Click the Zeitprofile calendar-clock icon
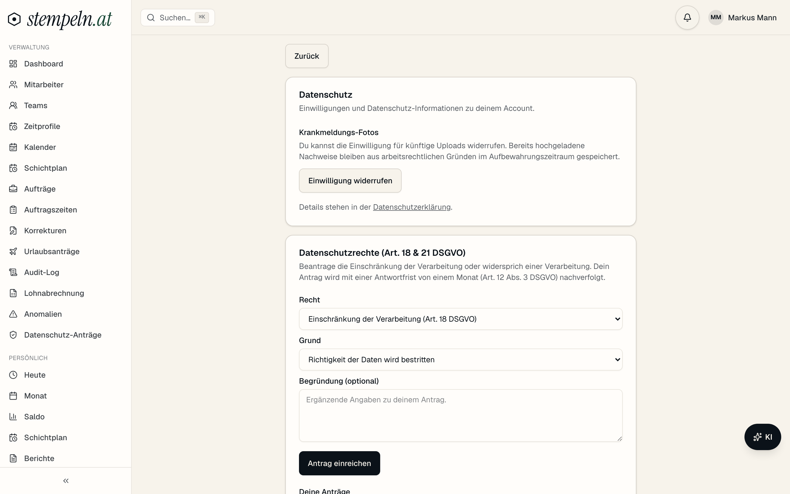 coord(13,127)
